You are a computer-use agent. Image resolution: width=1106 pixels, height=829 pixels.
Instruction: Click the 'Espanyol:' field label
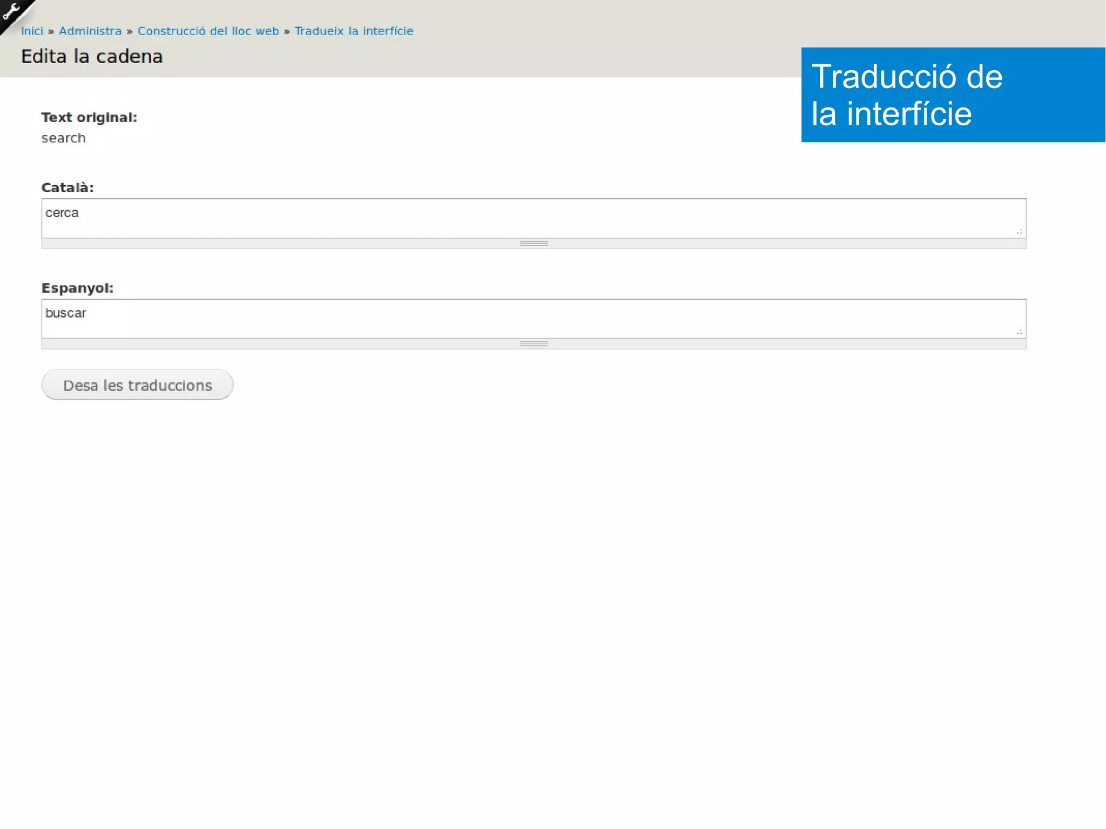coord(77,288)
